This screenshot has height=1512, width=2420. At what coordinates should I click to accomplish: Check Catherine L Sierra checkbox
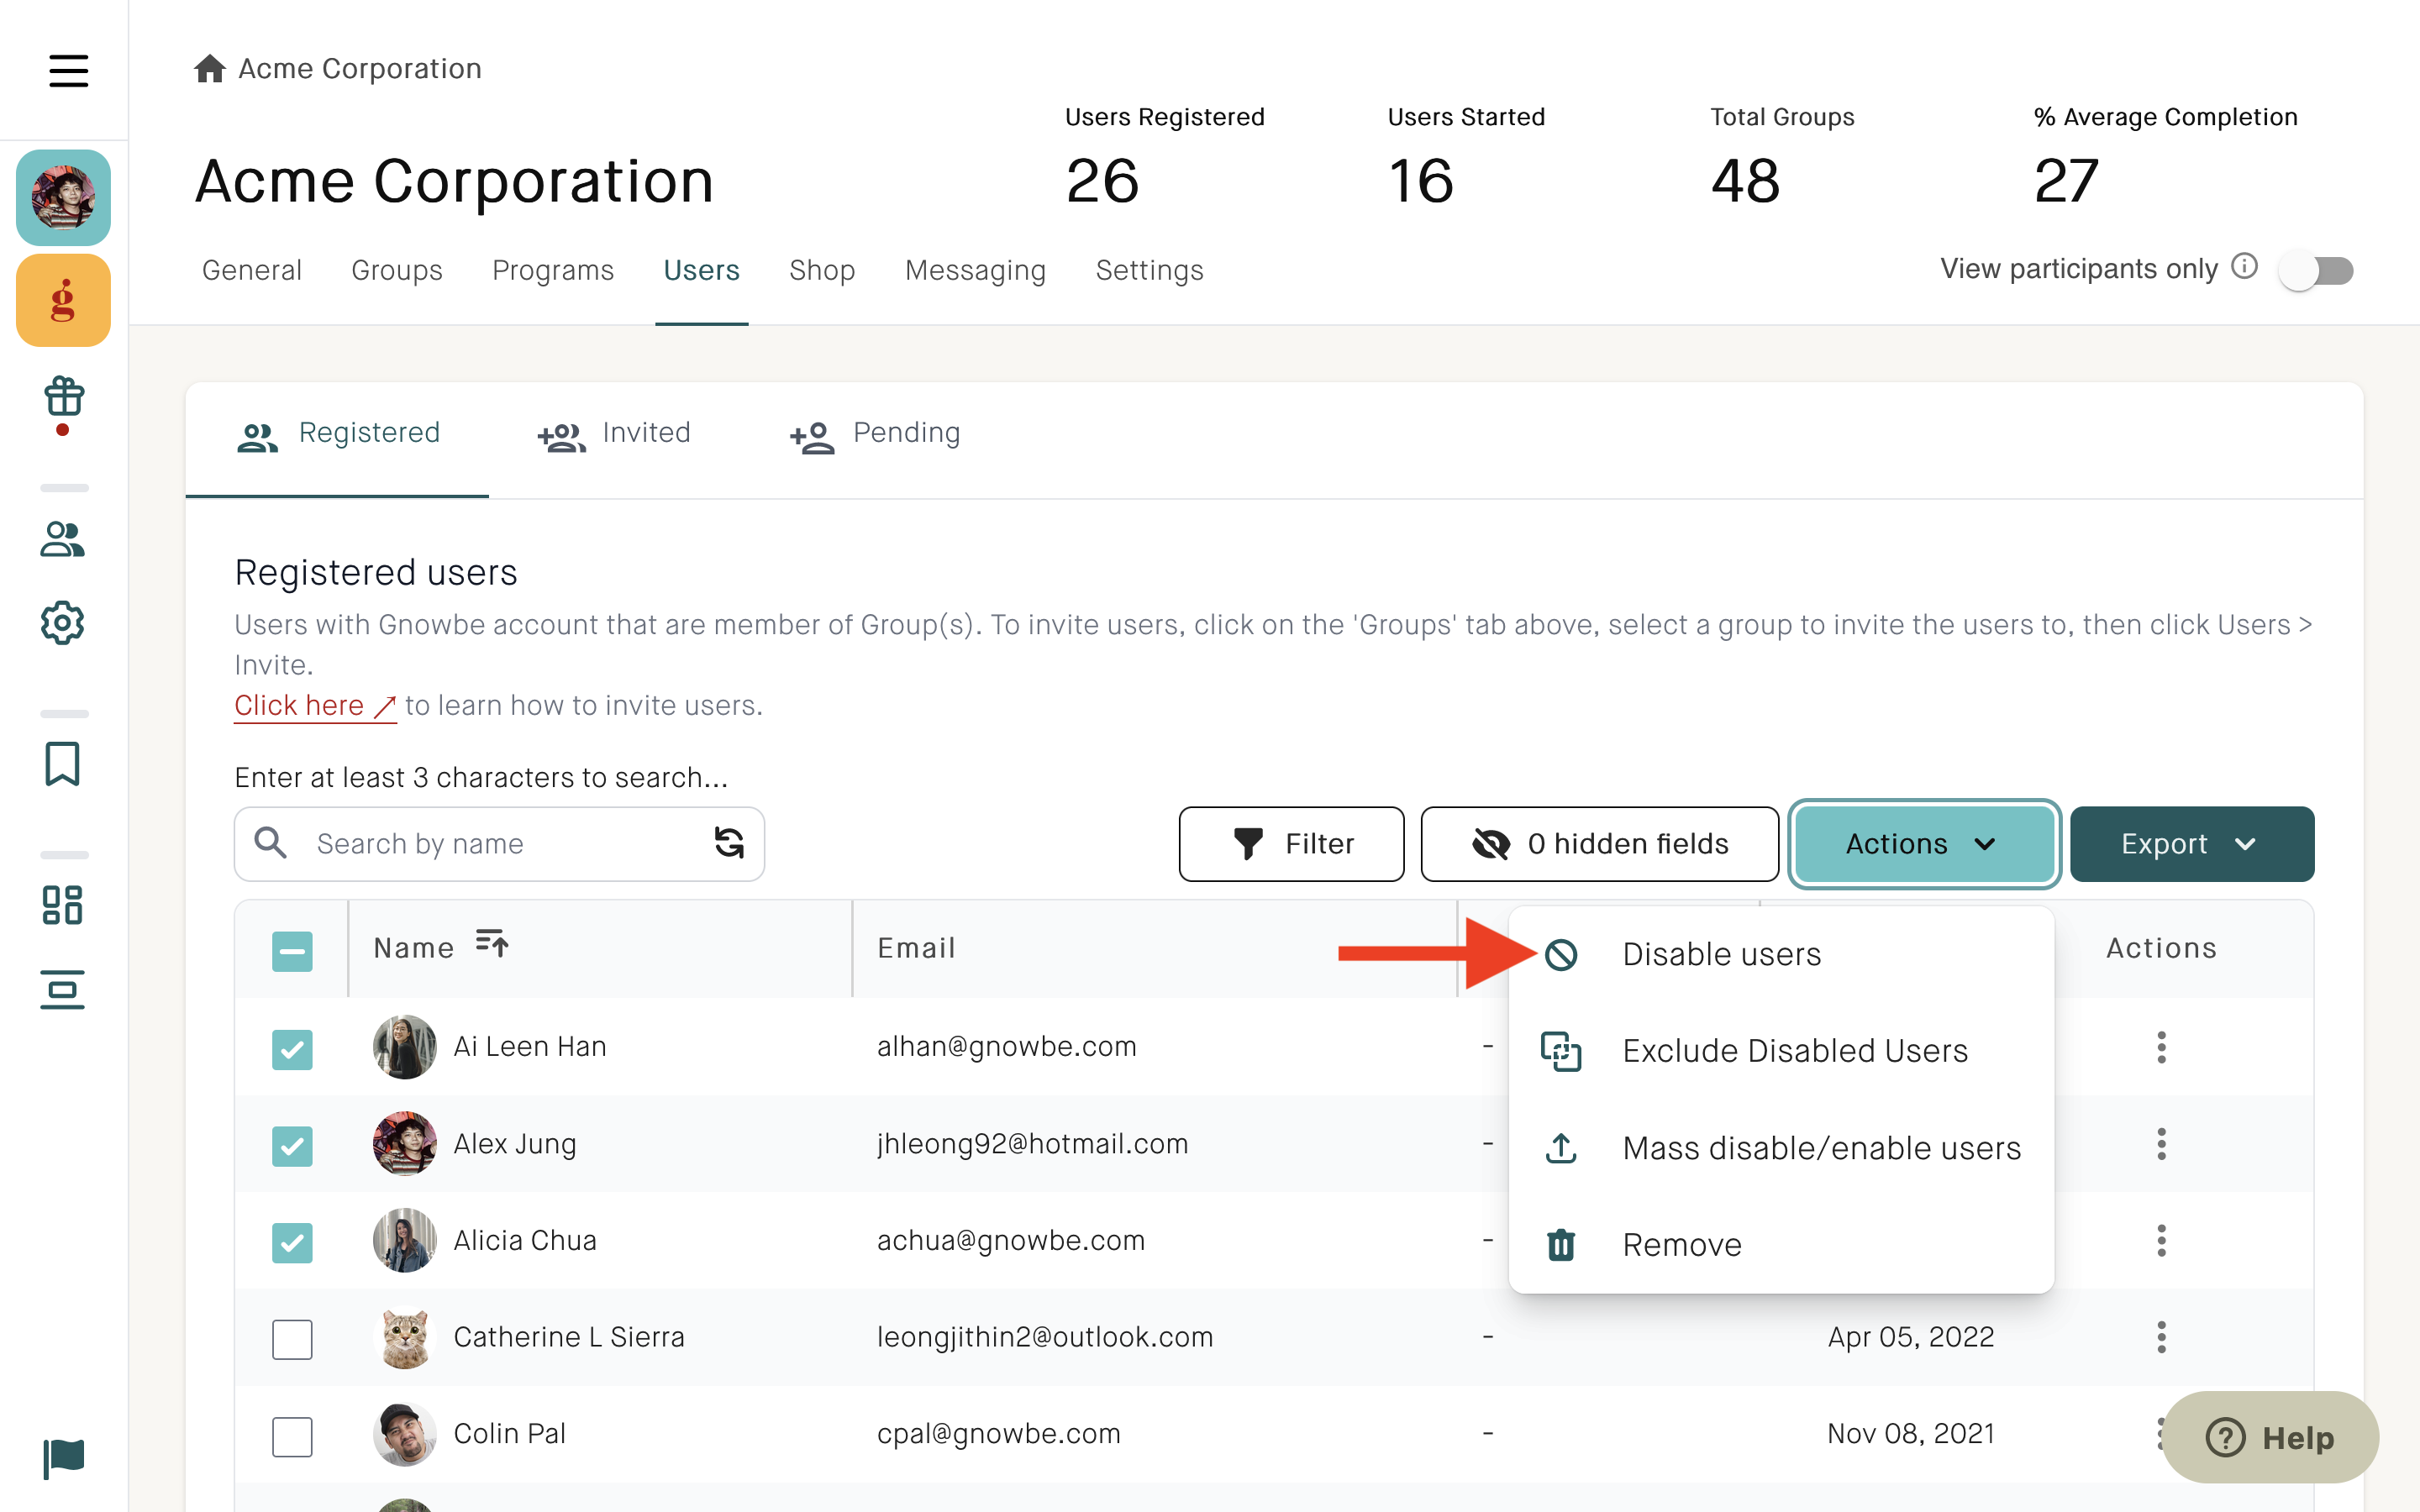point(292,1339)
